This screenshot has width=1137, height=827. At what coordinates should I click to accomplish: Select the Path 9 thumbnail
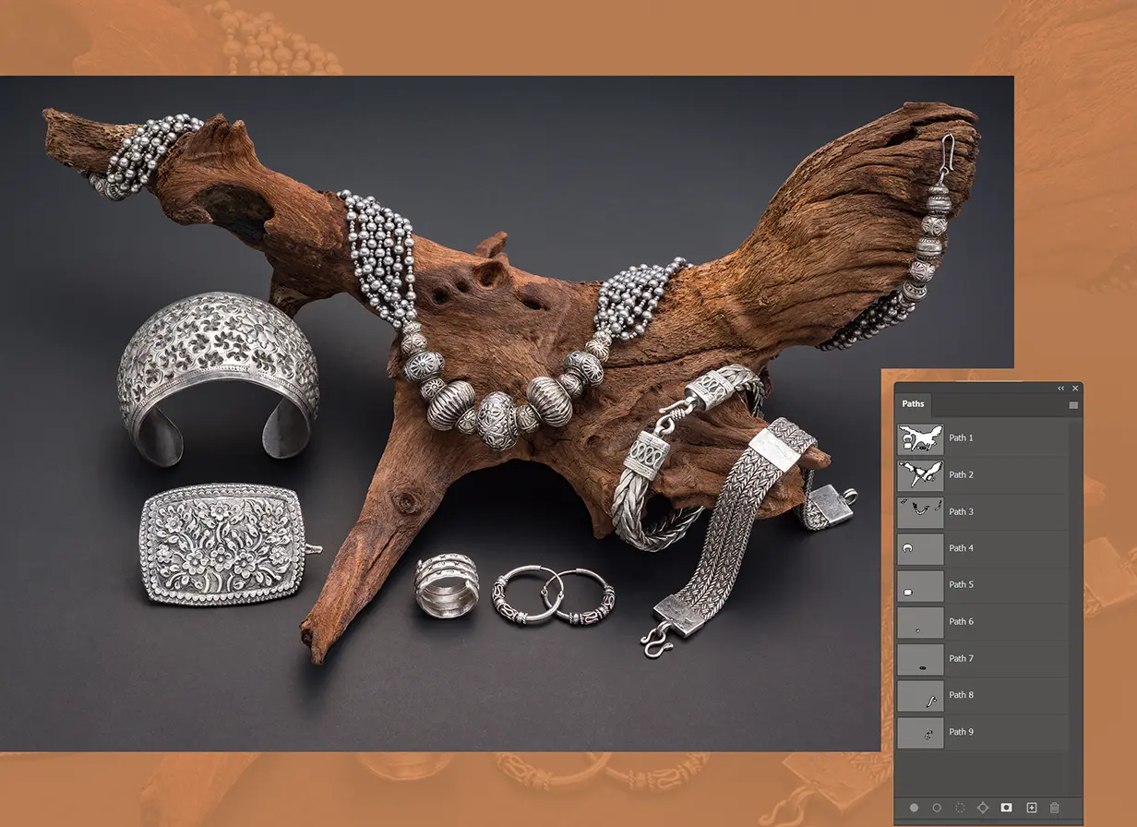coord(920,732)
